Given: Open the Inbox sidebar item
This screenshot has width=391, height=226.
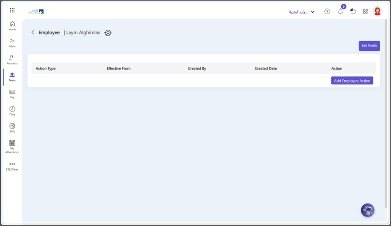Looking at the screenshot, I should click(12, 43).
